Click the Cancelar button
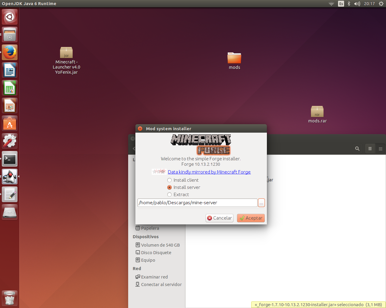 point(220,218)
